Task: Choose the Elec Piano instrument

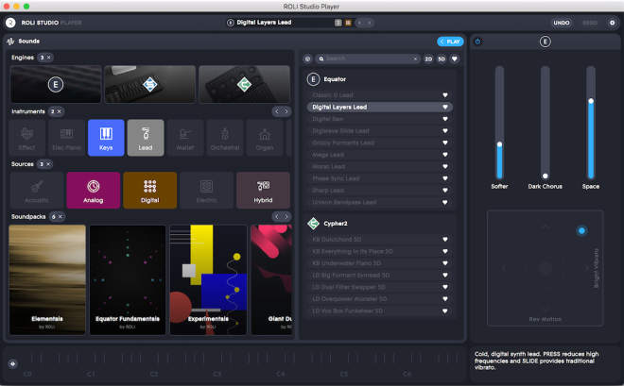Action: [x=66, y=138]
